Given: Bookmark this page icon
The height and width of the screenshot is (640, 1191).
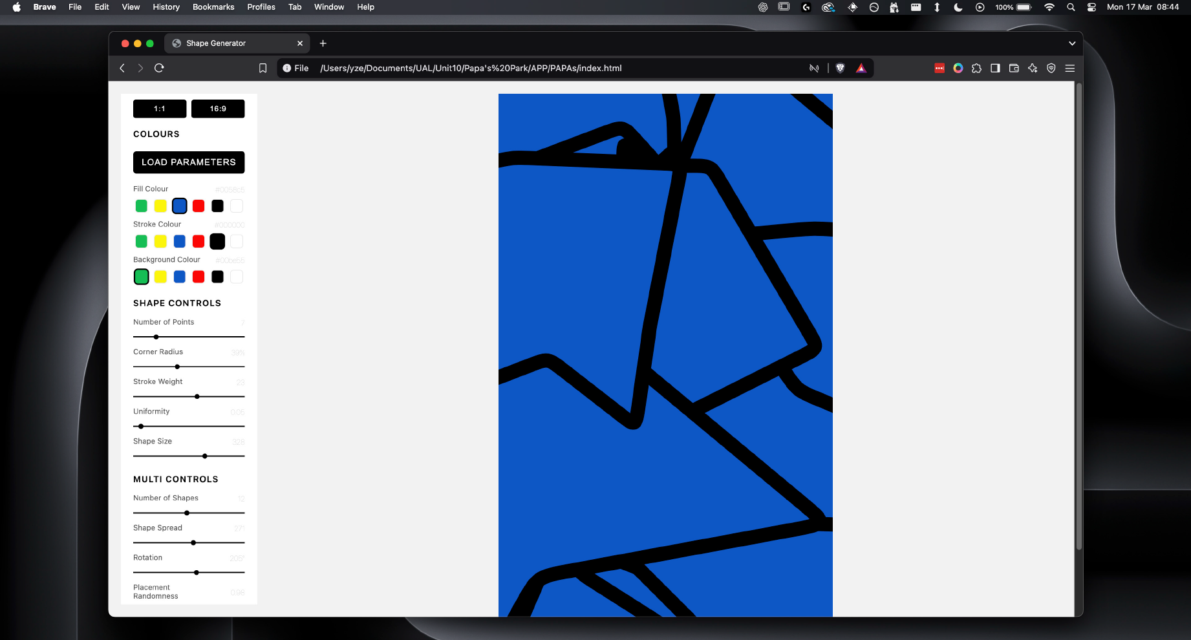Looking at the screenshot, I should click(263, 68).
